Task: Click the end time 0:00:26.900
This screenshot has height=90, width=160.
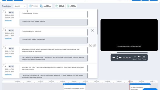Action: coord(9,72)
